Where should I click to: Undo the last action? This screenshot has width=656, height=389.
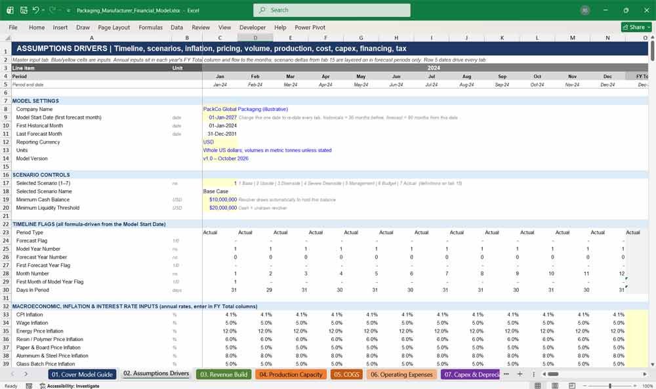tap(35, 10)
